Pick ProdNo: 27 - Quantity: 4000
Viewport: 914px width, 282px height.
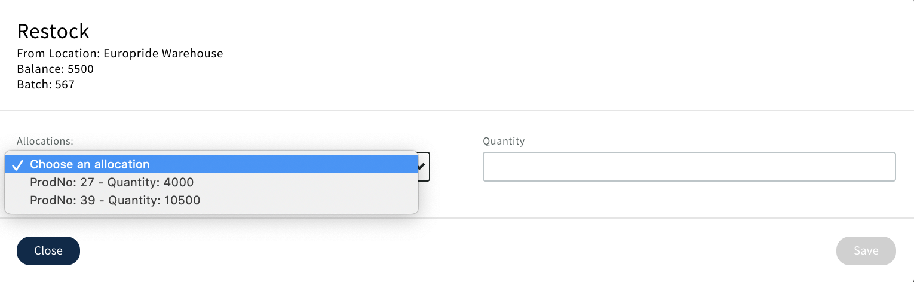pos(112,182)
